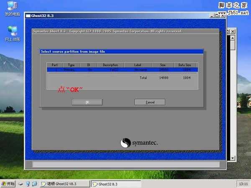
Task: Switch to Ghost32 8.3 taskbar item
Action: point(116,184)
